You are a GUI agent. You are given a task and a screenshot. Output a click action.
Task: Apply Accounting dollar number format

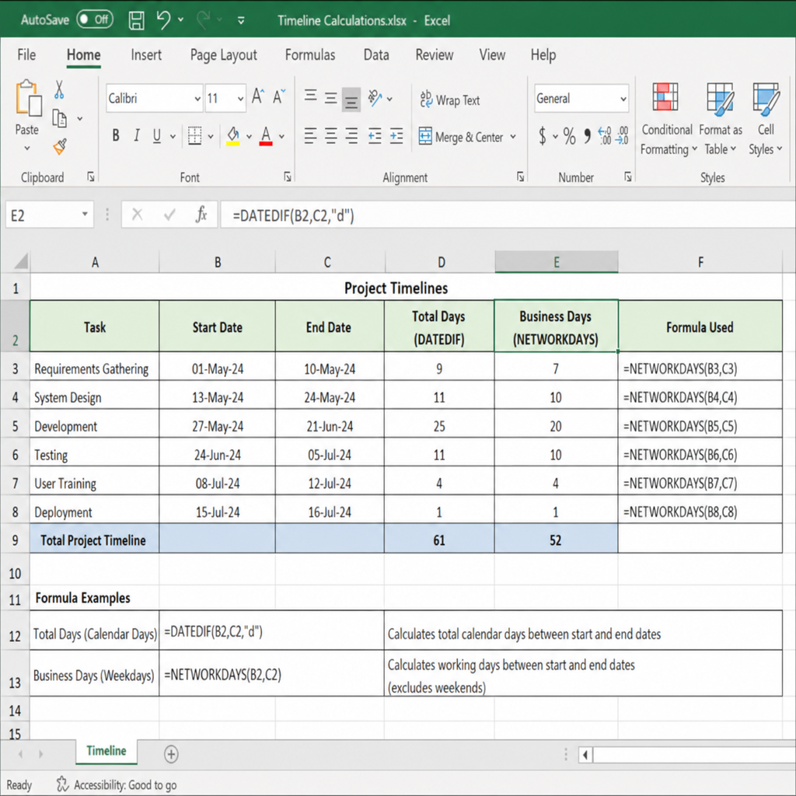543,136
